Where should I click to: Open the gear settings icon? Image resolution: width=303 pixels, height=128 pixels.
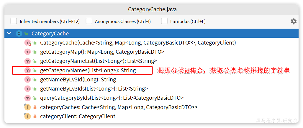(x=294, y=22)
